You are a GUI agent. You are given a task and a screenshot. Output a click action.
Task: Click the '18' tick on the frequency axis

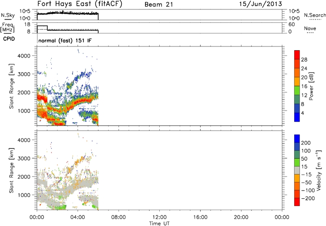pyautogui.click(x=27, y=24)
